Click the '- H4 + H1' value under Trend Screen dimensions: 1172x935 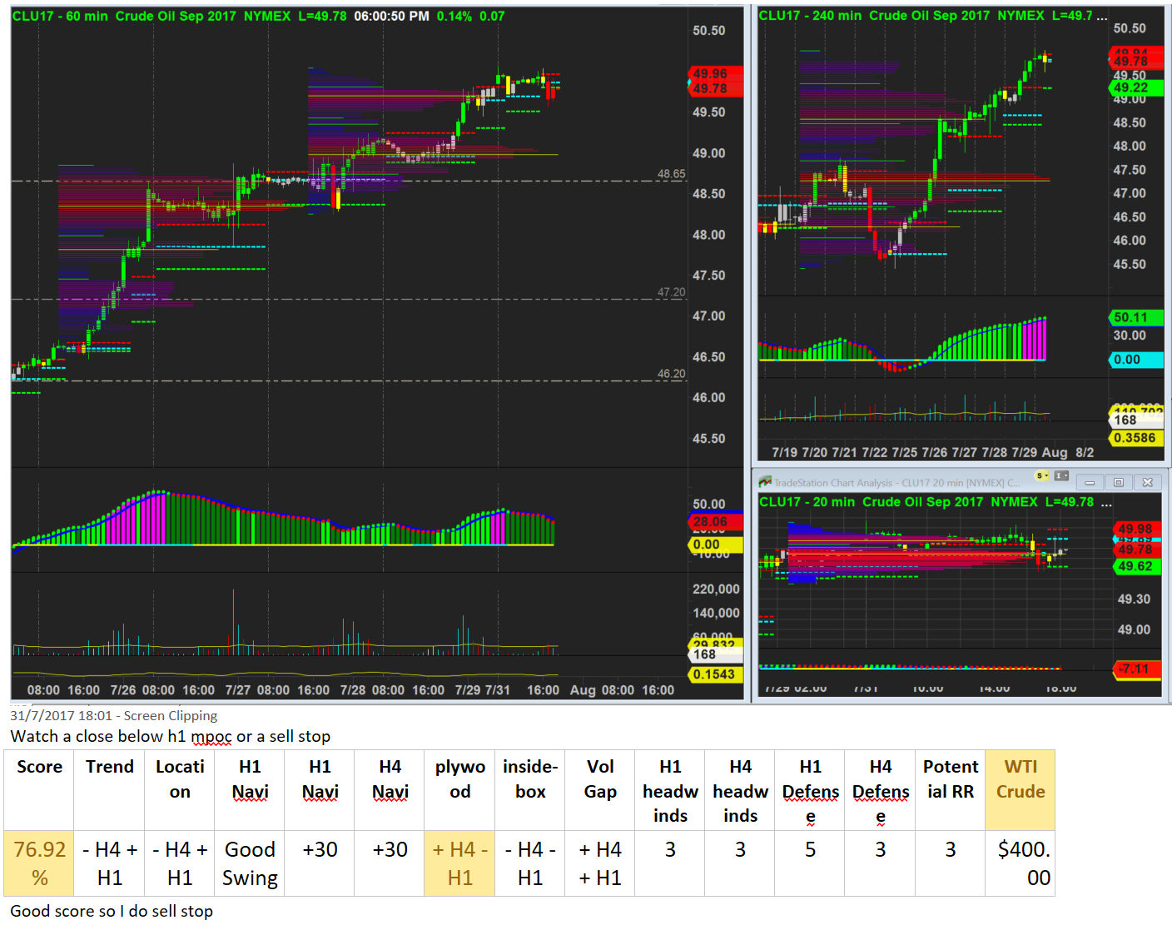(x=109, y=863)
